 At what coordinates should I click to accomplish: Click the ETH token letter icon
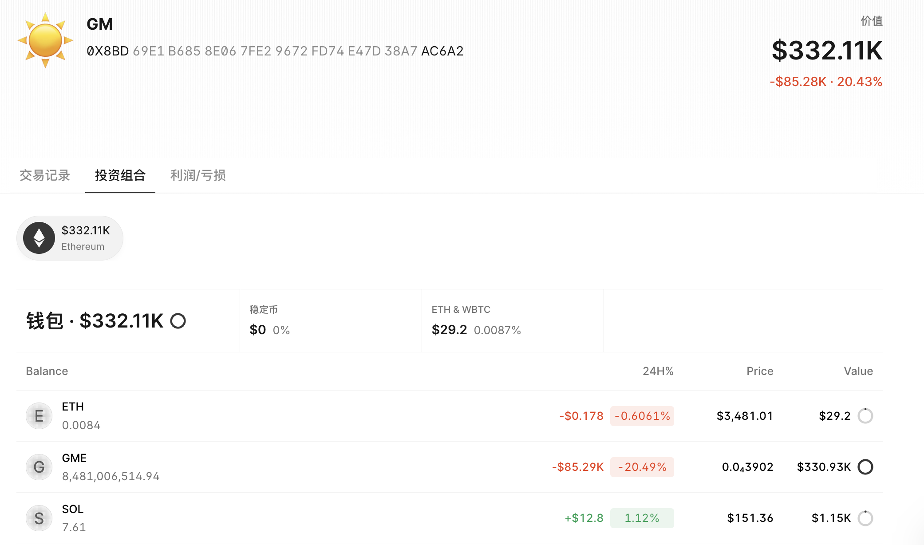point(39,416)
